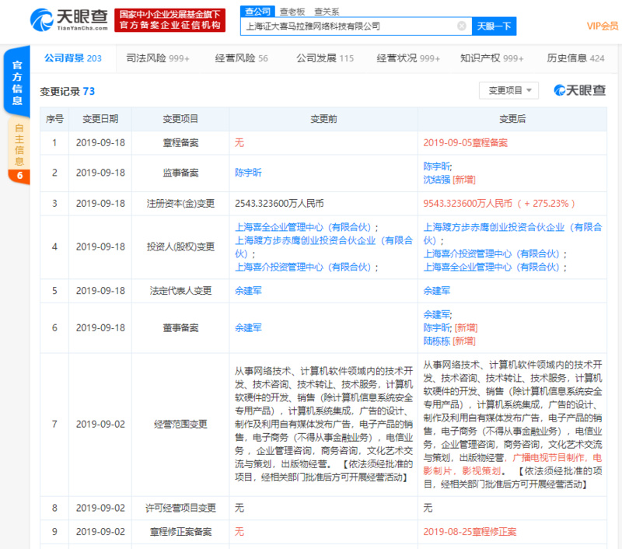Click the 天眼查 logo beside the filter dropdown

tap(578, 91)
